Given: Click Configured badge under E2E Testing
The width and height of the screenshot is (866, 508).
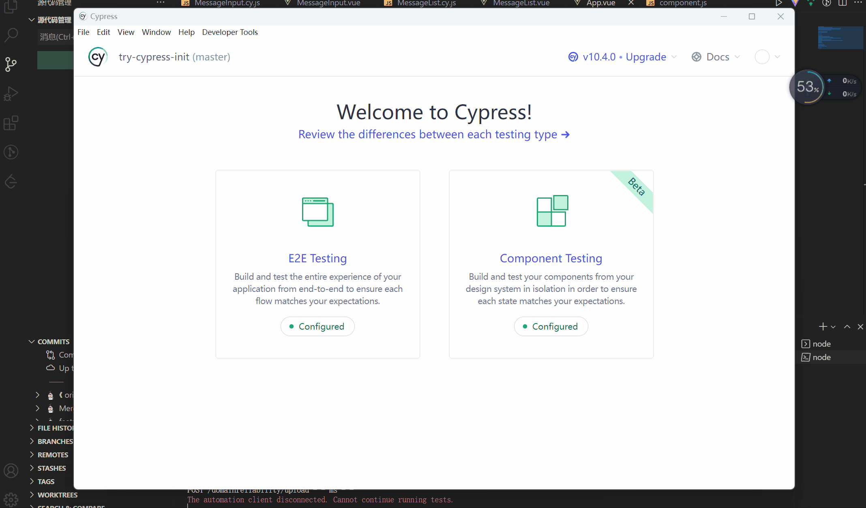Looking at the screenshot, I should [317, 326].
